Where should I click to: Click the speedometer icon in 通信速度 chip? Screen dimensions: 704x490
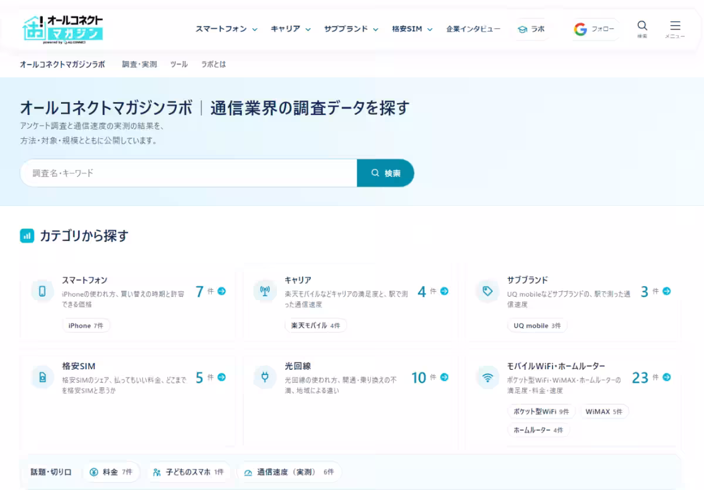(x=248, y=472)
